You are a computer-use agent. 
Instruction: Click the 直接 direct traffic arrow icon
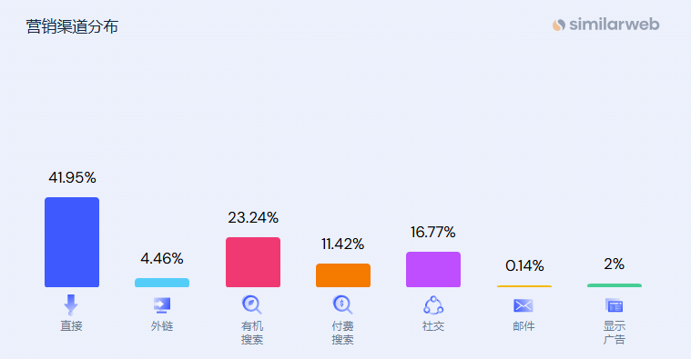point(71,304)
